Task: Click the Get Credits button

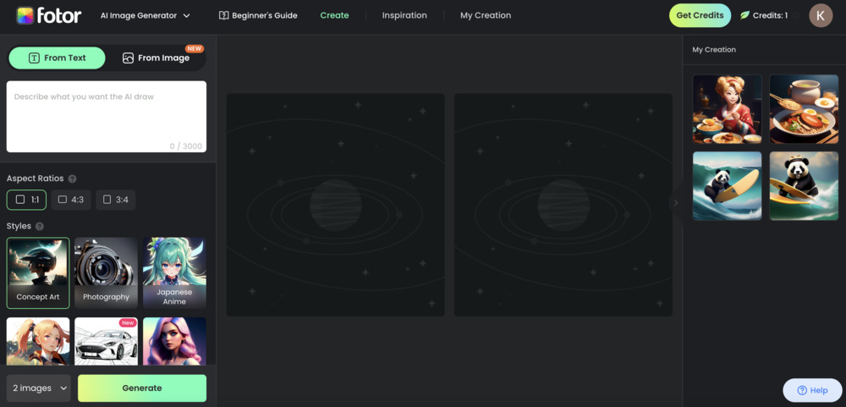Action: (700, 15)
